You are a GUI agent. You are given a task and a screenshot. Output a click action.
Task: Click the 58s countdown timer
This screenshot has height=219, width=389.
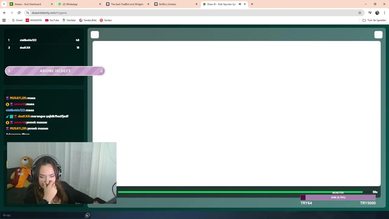coord(375,192)
